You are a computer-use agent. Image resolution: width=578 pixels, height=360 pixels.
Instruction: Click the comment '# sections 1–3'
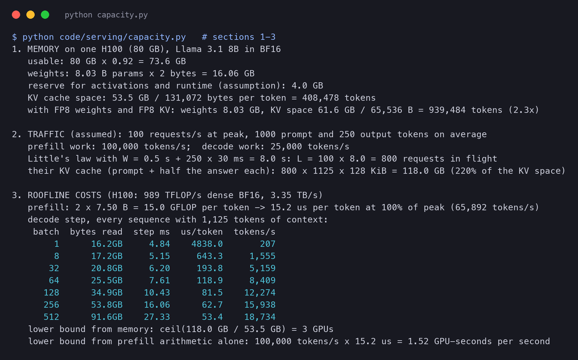pyautogui.click(x=239, y=37)
